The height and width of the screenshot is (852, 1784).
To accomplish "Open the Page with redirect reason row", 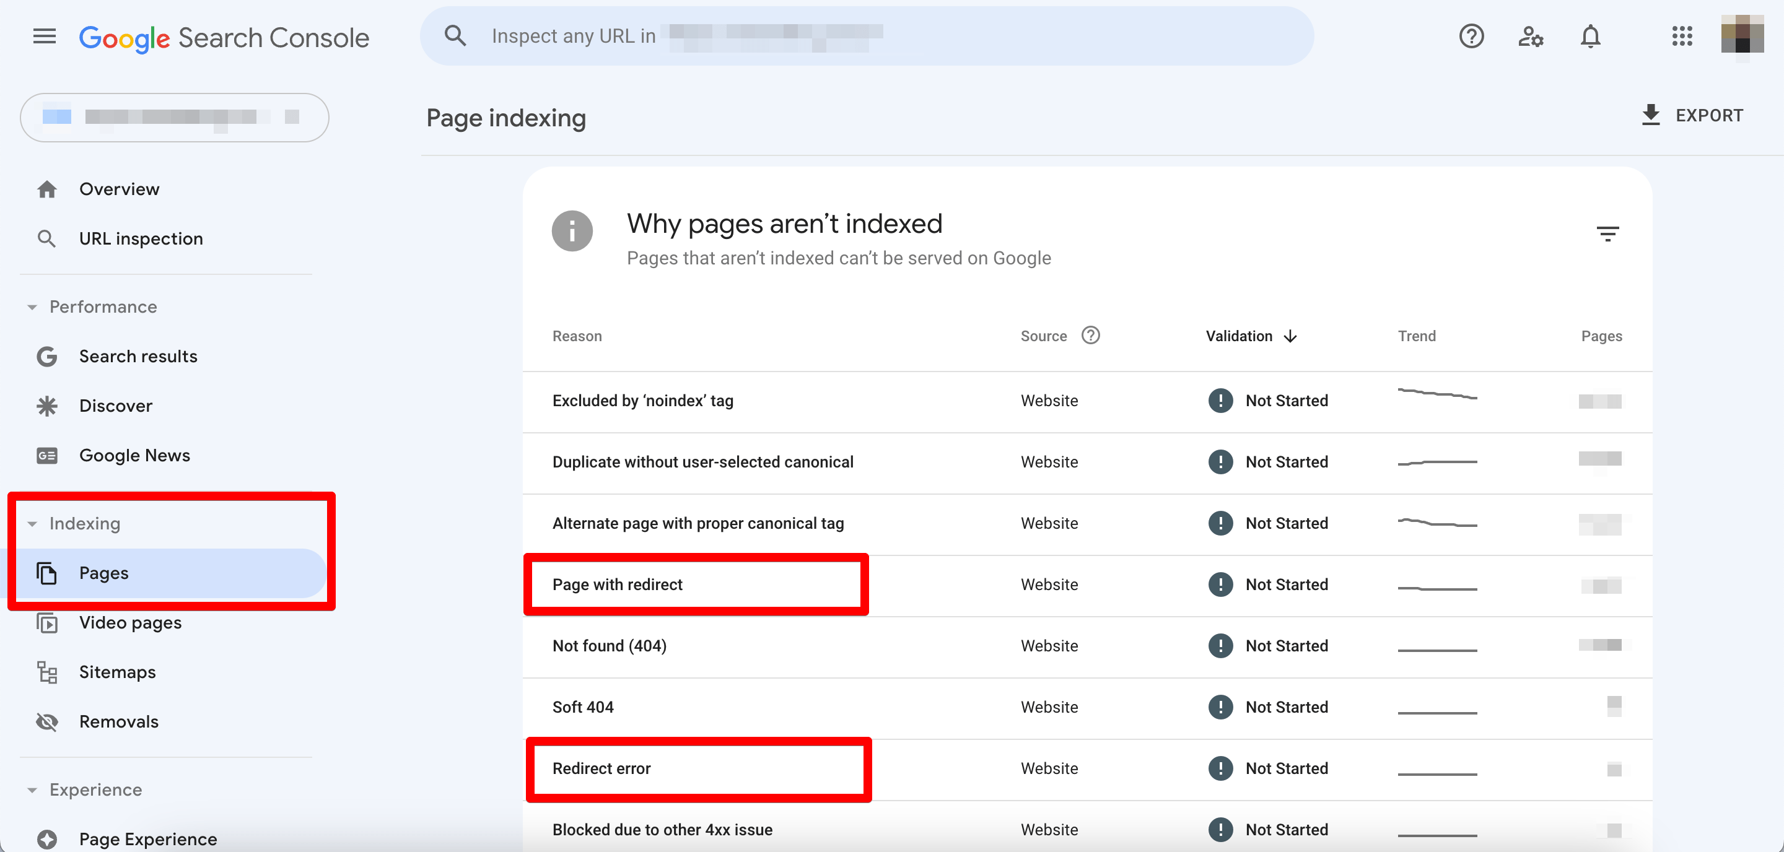I will tap(617, 584).
